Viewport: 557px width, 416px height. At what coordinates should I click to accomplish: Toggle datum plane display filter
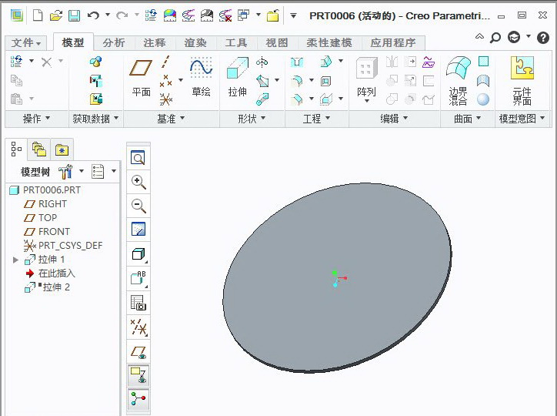point(138,352)
